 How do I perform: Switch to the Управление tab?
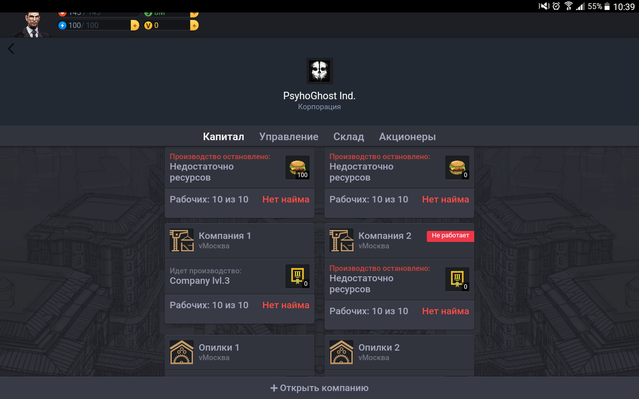(289, 137)
